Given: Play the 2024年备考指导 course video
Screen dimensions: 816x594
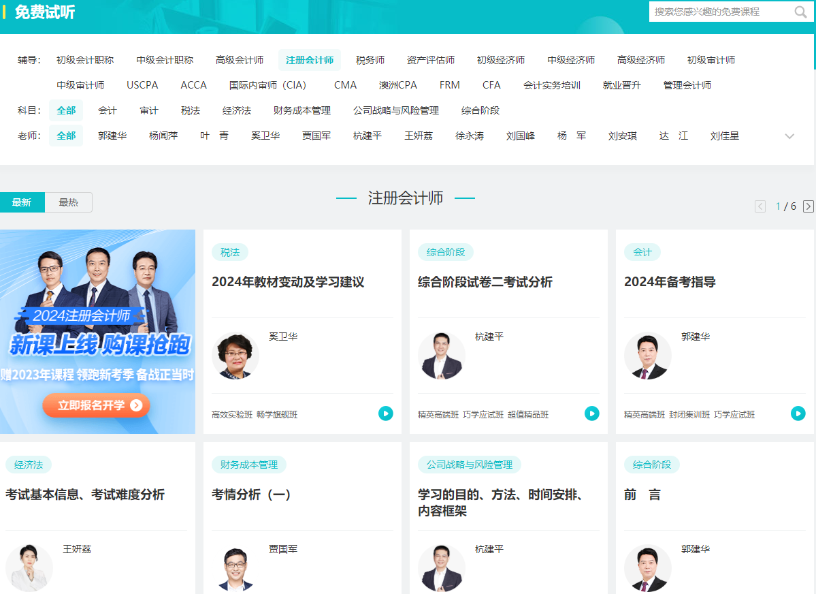Looking at the screenshot, I should pos(797,413).
